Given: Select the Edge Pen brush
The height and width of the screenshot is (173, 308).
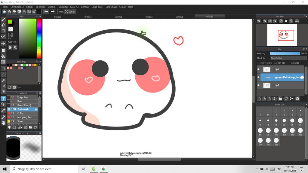Looking at the screenshot, I should click(22, 97).
